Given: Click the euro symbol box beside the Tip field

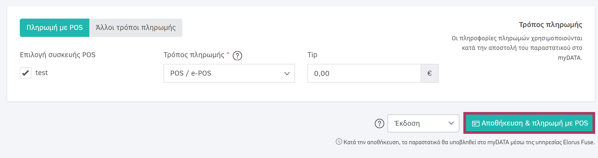Looking at the screenshot, I should pyautogui.click(x=430, y=73).
